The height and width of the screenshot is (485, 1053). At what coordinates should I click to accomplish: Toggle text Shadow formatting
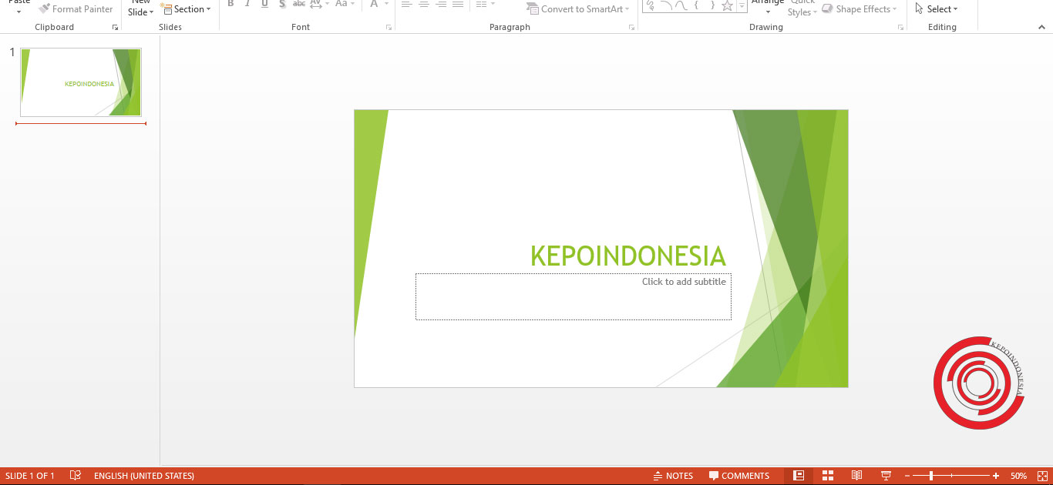[282, 4]
